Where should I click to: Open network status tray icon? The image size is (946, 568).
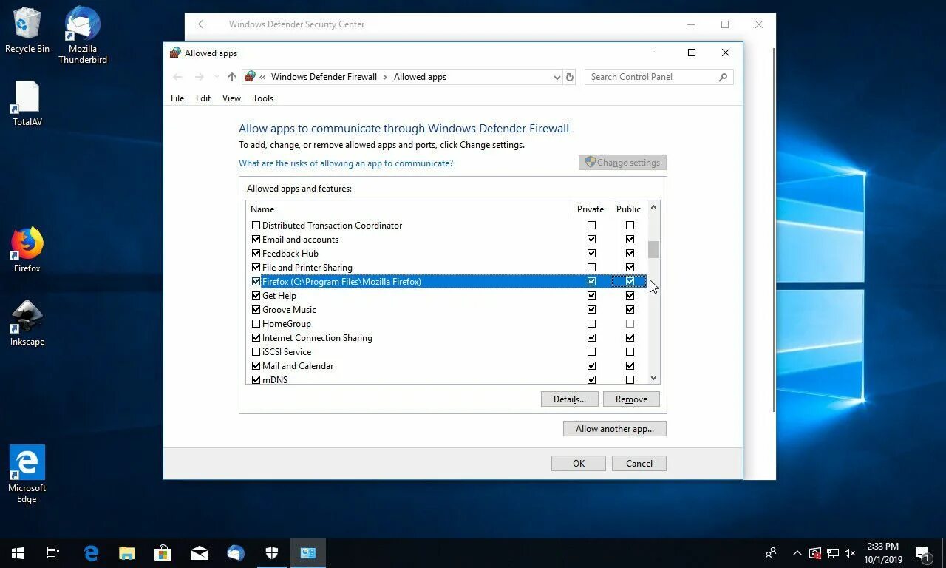(832, 552)
